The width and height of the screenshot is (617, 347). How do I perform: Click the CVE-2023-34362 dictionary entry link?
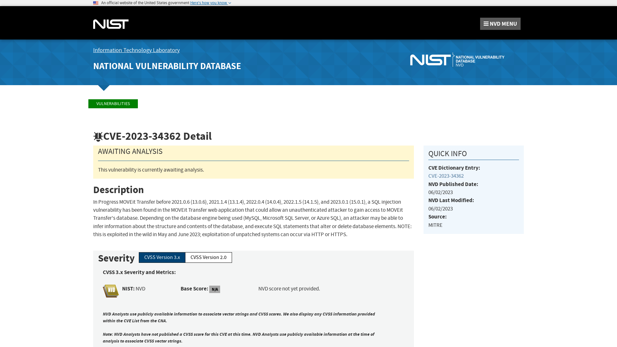tap(446, 175)
